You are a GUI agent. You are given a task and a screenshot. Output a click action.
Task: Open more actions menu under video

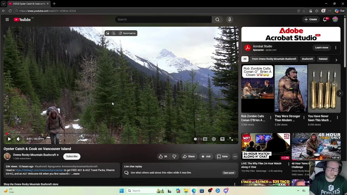point(235,156)
